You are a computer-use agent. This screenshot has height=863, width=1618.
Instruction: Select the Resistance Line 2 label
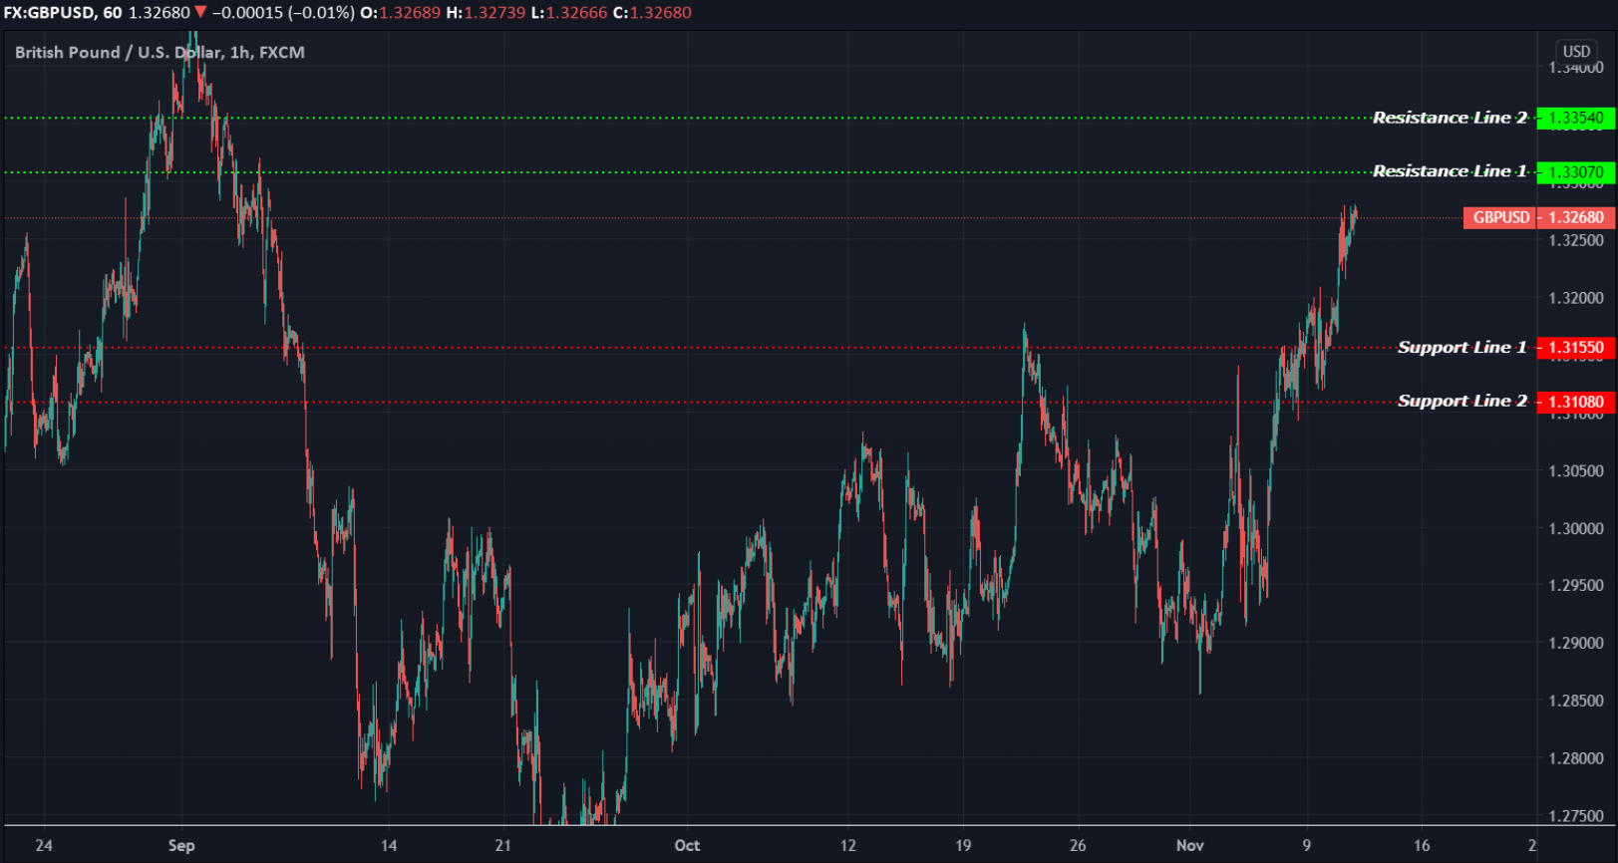point(1450,118)
